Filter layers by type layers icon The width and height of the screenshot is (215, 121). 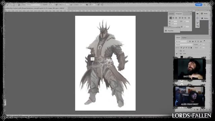pos(196,41)
